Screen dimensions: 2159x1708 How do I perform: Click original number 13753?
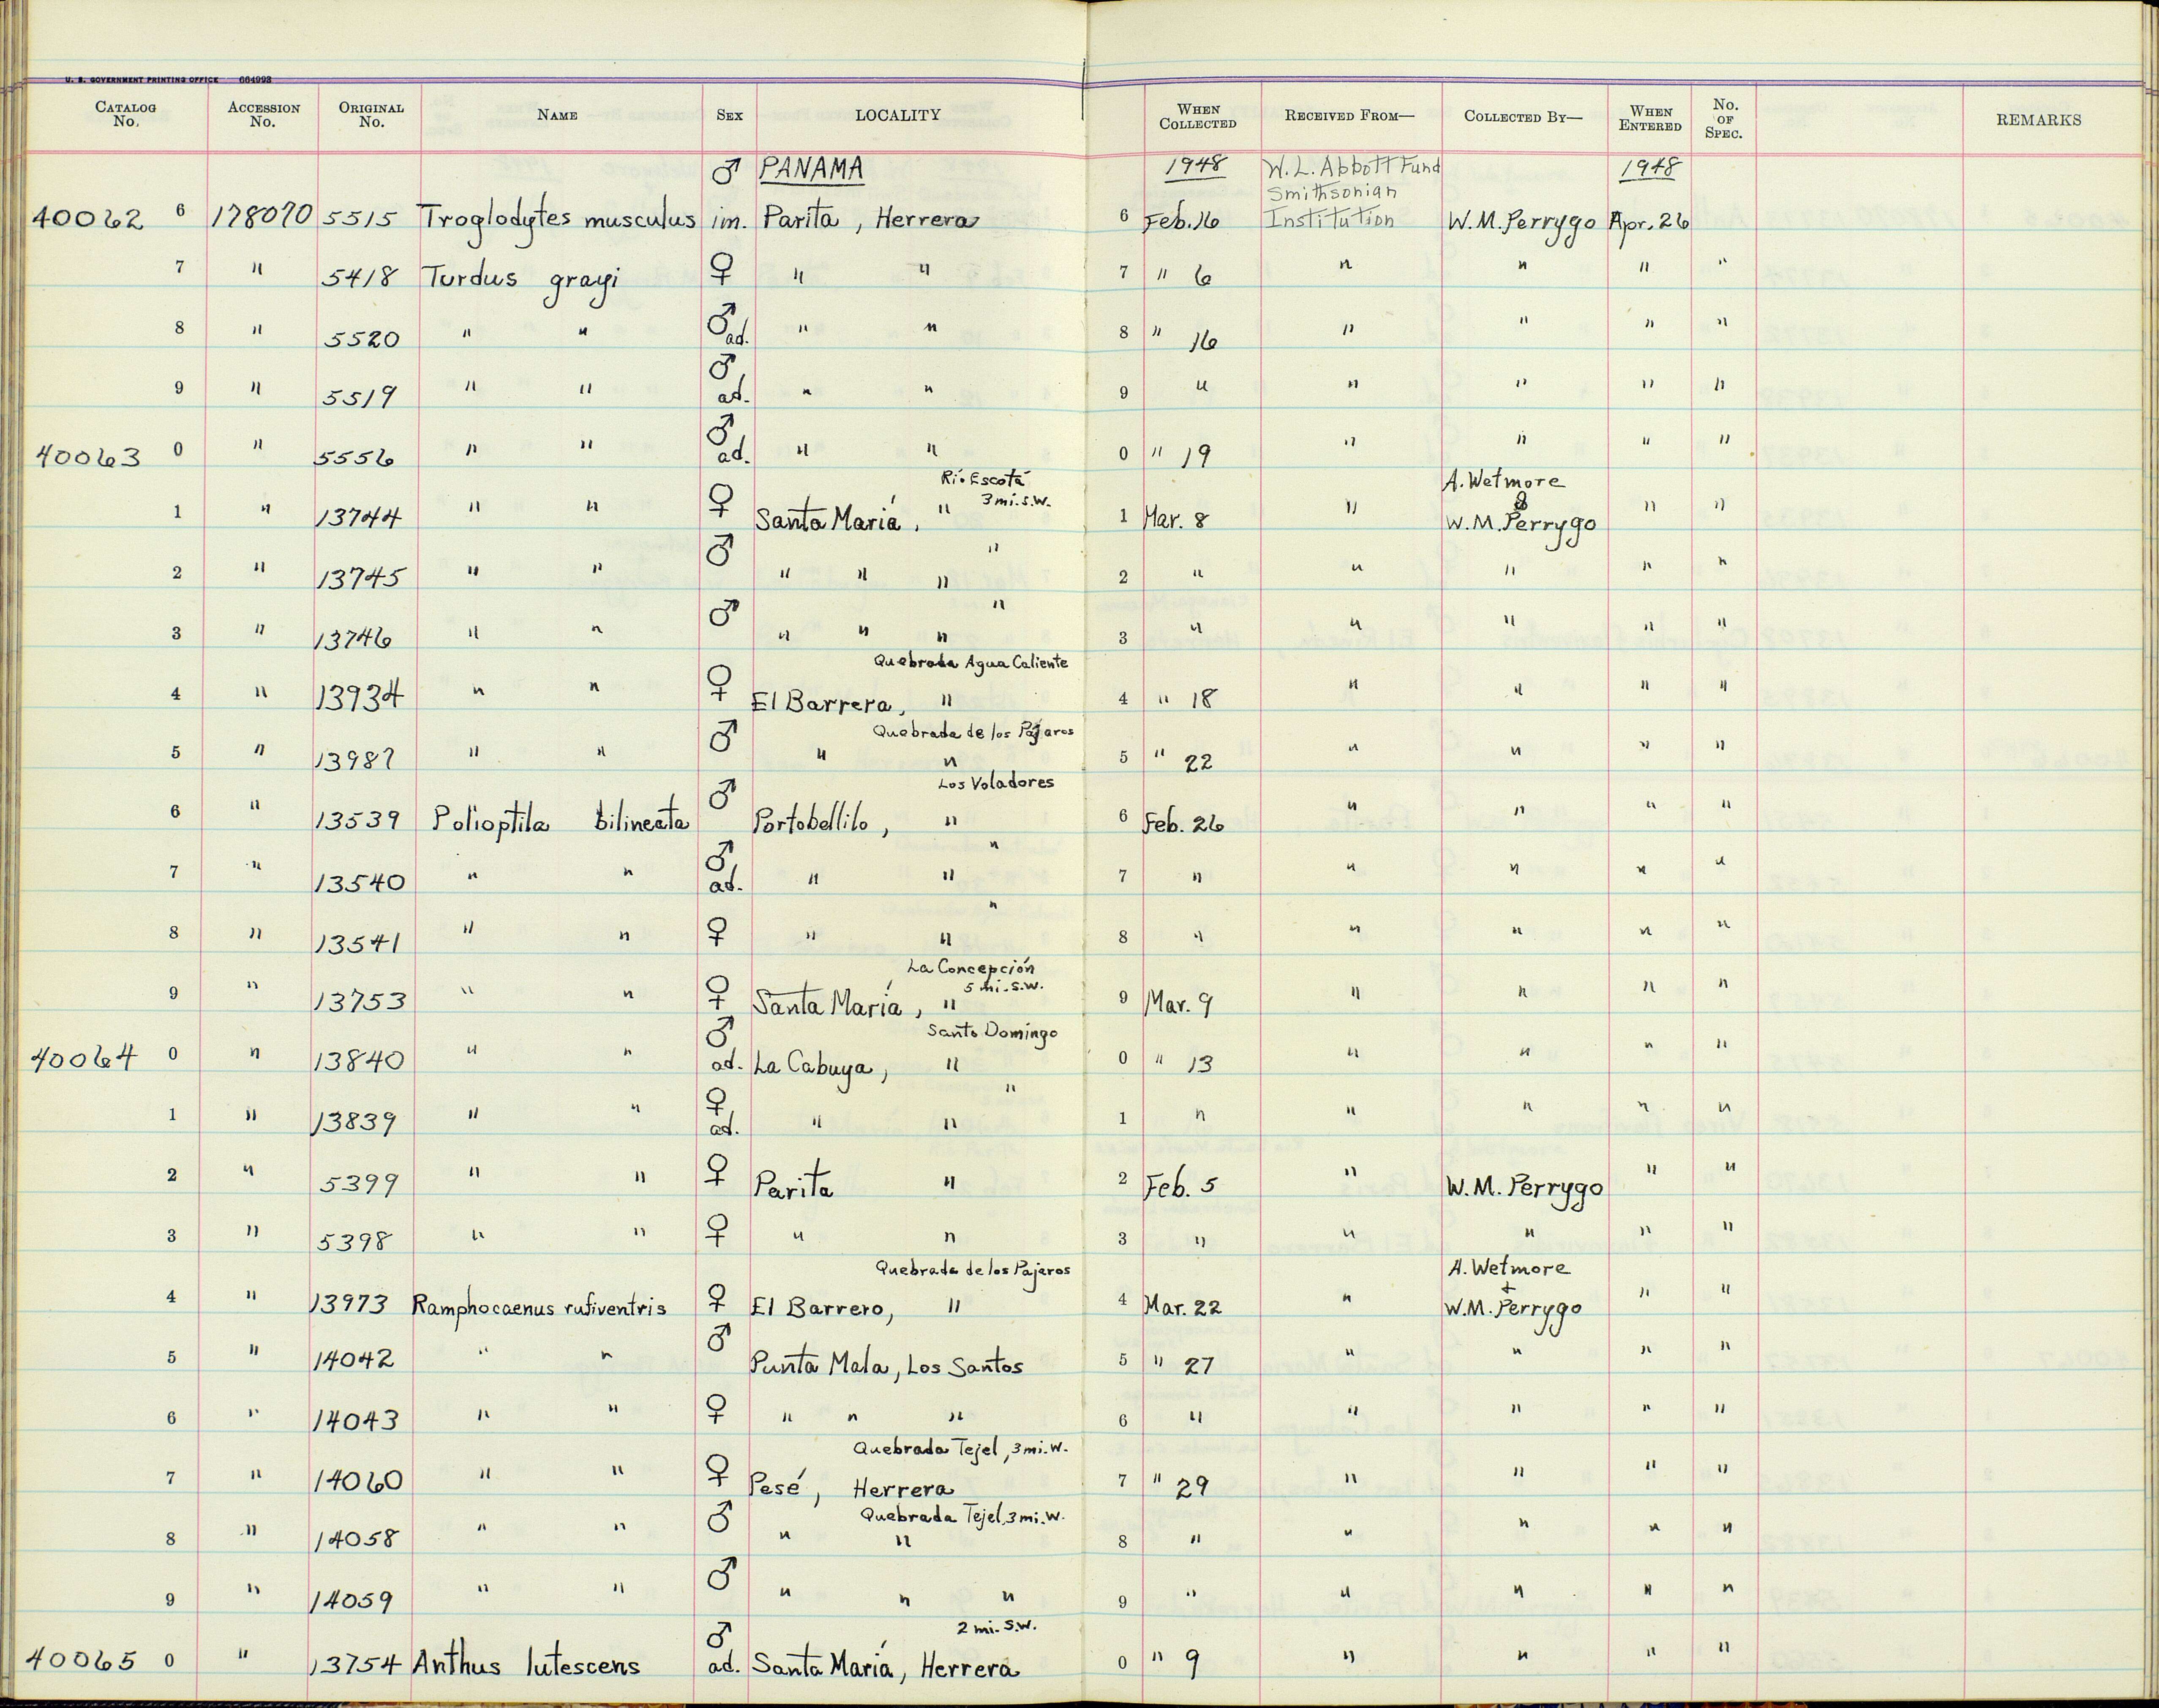(x=360, y=1001)
